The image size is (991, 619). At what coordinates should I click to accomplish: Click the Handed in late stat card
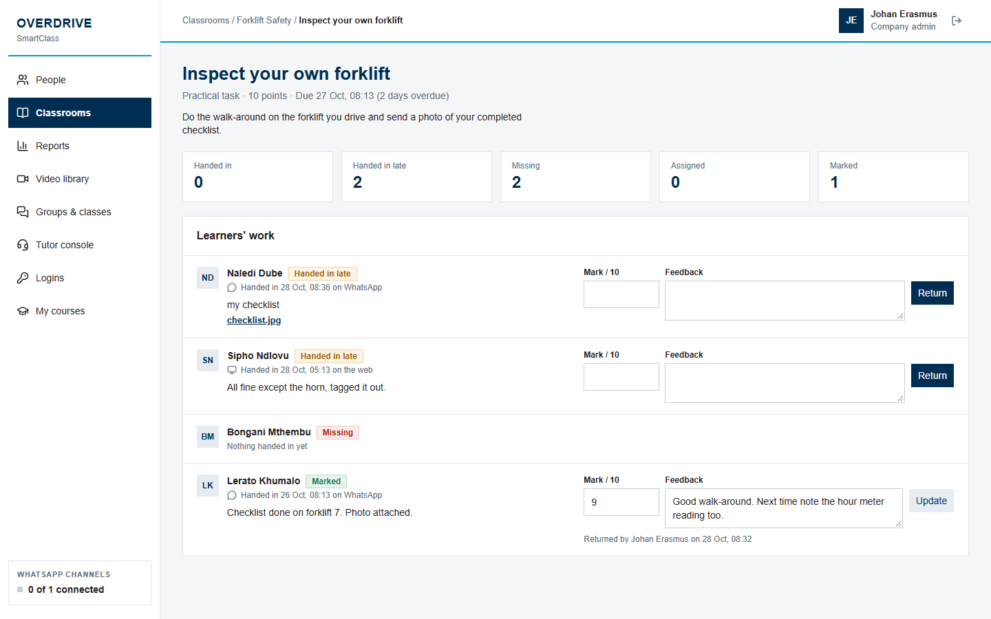pos(416,177)
